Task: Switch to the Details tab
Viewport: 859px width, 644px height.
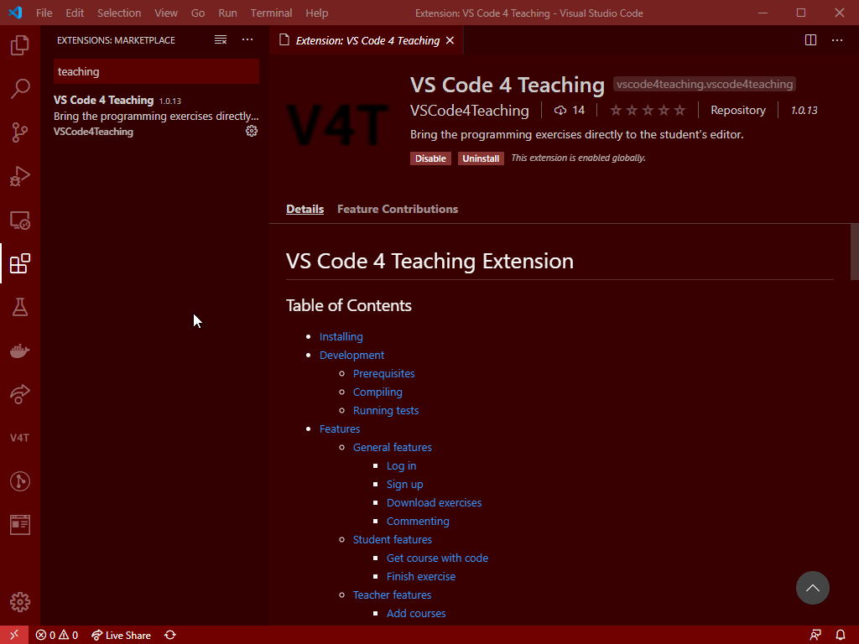Action: point(305,209)
